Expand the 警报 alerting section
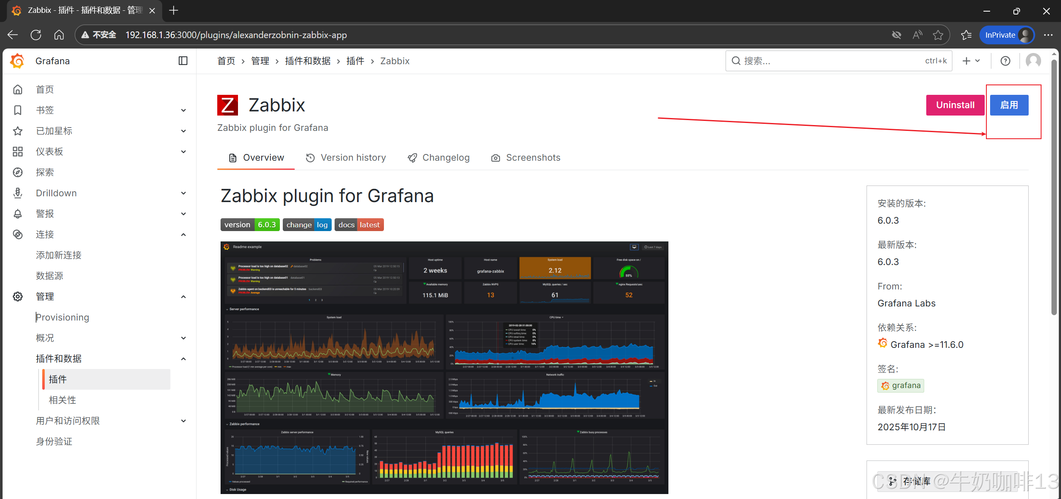The height and width of the screenshot is (499, 1061). coord(183,214)
